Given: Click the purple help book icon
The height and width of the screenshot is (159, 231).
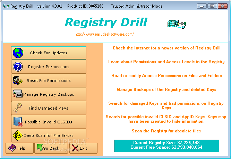Looking at the screenshot, I should [12, 148].
